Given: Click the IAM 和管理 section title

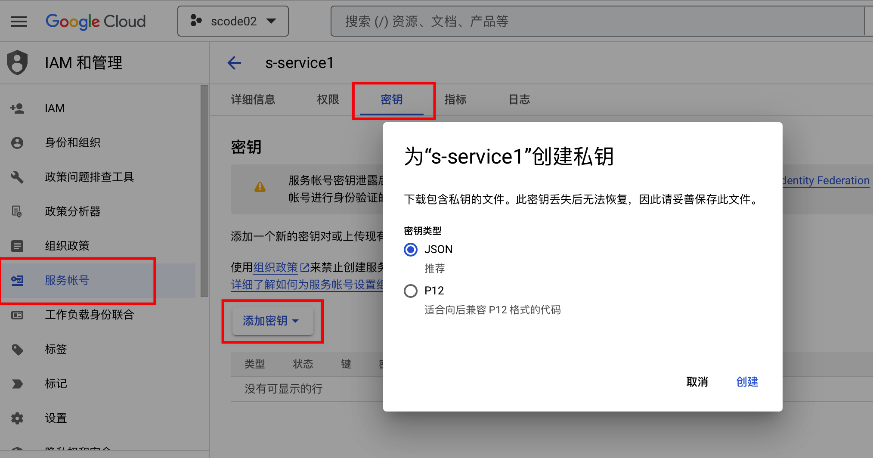Looking at the screenshot, I should (84, 62).
